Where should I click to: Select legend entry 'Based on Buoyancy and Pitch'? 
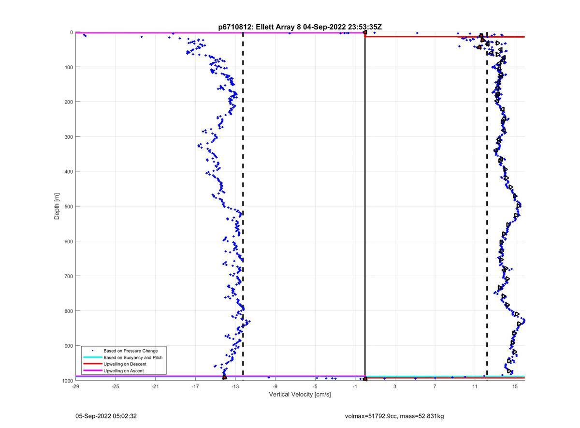(x=133, y=357)
